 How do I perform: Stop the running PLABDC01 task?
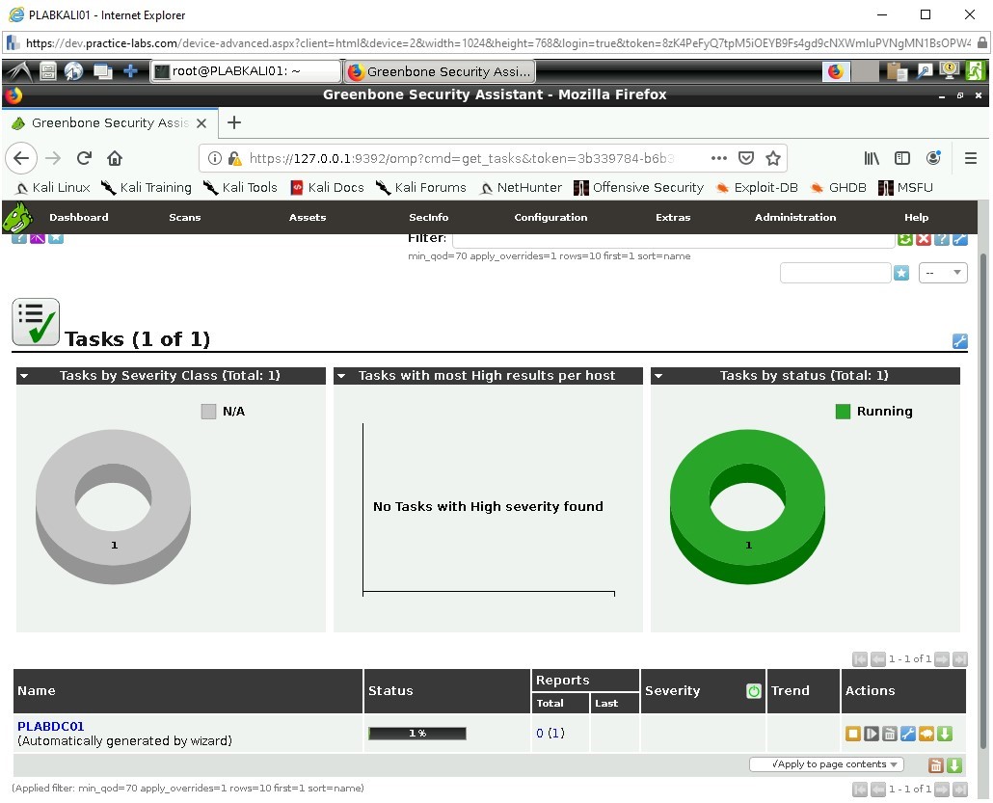pyautogui.click(x=853, y=733)
